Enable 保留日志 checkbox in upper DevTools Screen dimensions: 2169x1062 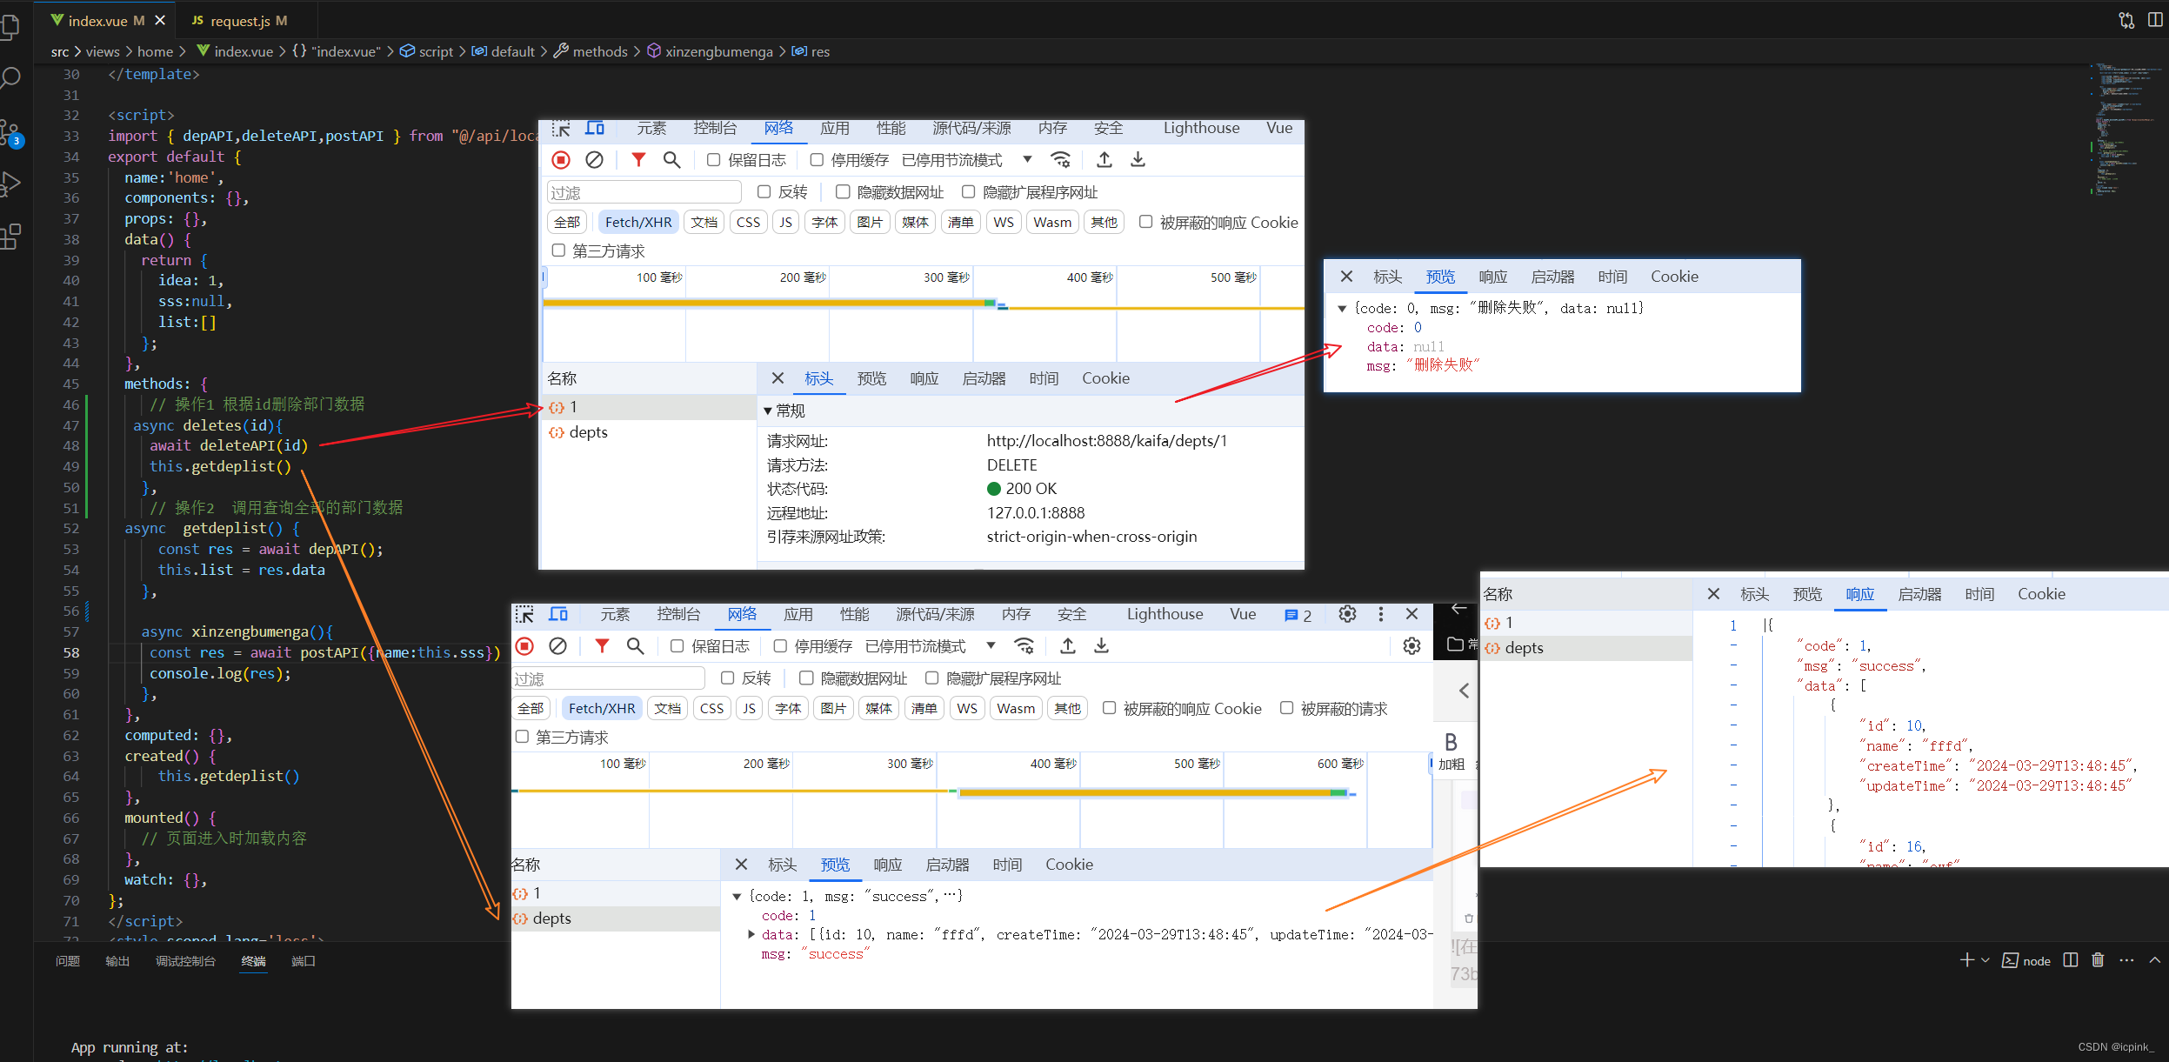[x=714, y=160]
